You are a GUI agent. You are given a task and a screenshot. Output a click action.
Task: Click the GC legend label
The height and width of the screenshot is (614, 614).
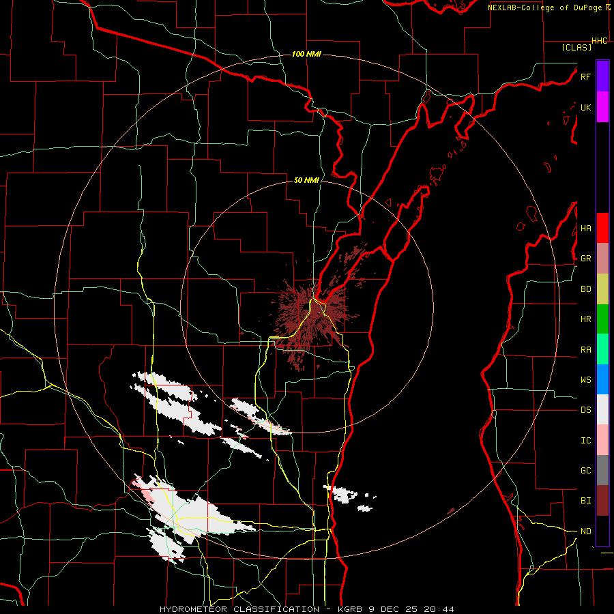[585, 471]
